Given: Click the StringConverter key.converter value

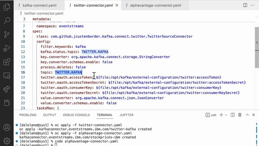Looking at the screenshot, I should pyautogui.click(x=121, y=57).
